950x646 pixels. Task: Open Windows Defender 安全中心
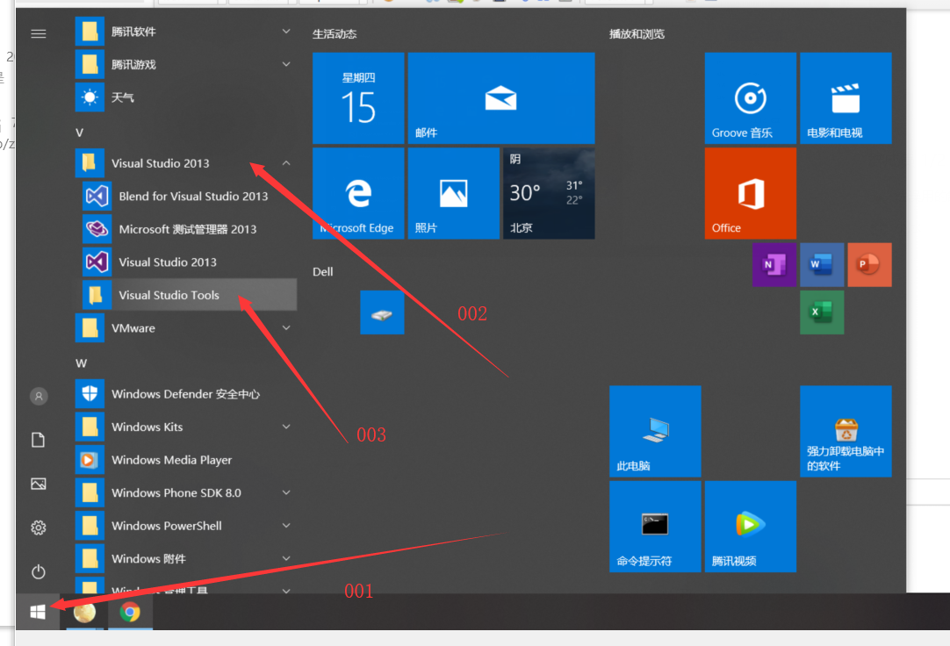185,393
